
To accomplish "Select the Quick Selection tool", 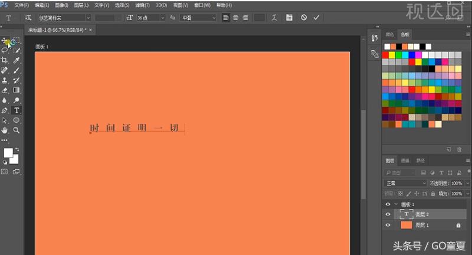I will point(17,50).
